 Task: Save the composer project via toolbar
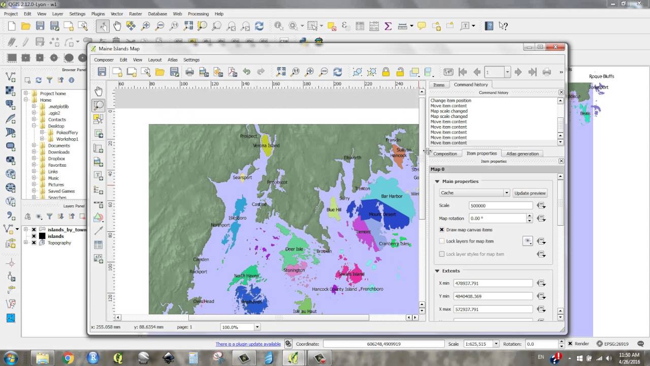coord(102,72)
